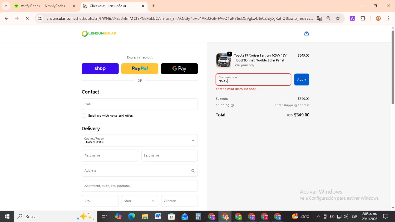Open Microsoft Word from the taskbar

click(x=158, y=216)
